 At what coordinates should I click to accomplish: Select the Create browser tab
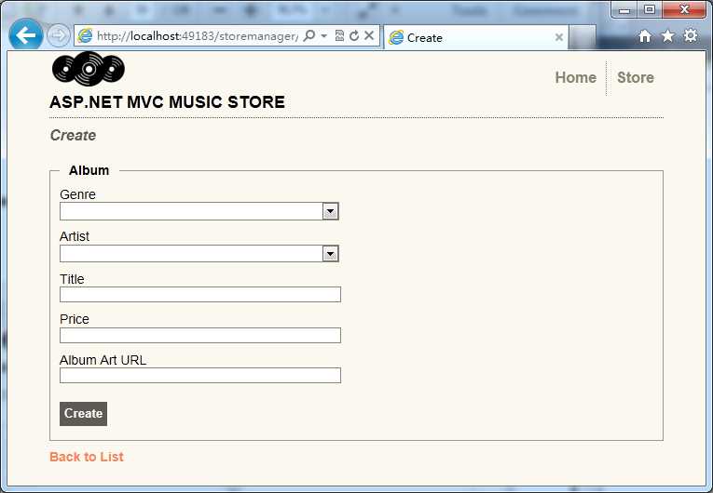click(475, 37)
